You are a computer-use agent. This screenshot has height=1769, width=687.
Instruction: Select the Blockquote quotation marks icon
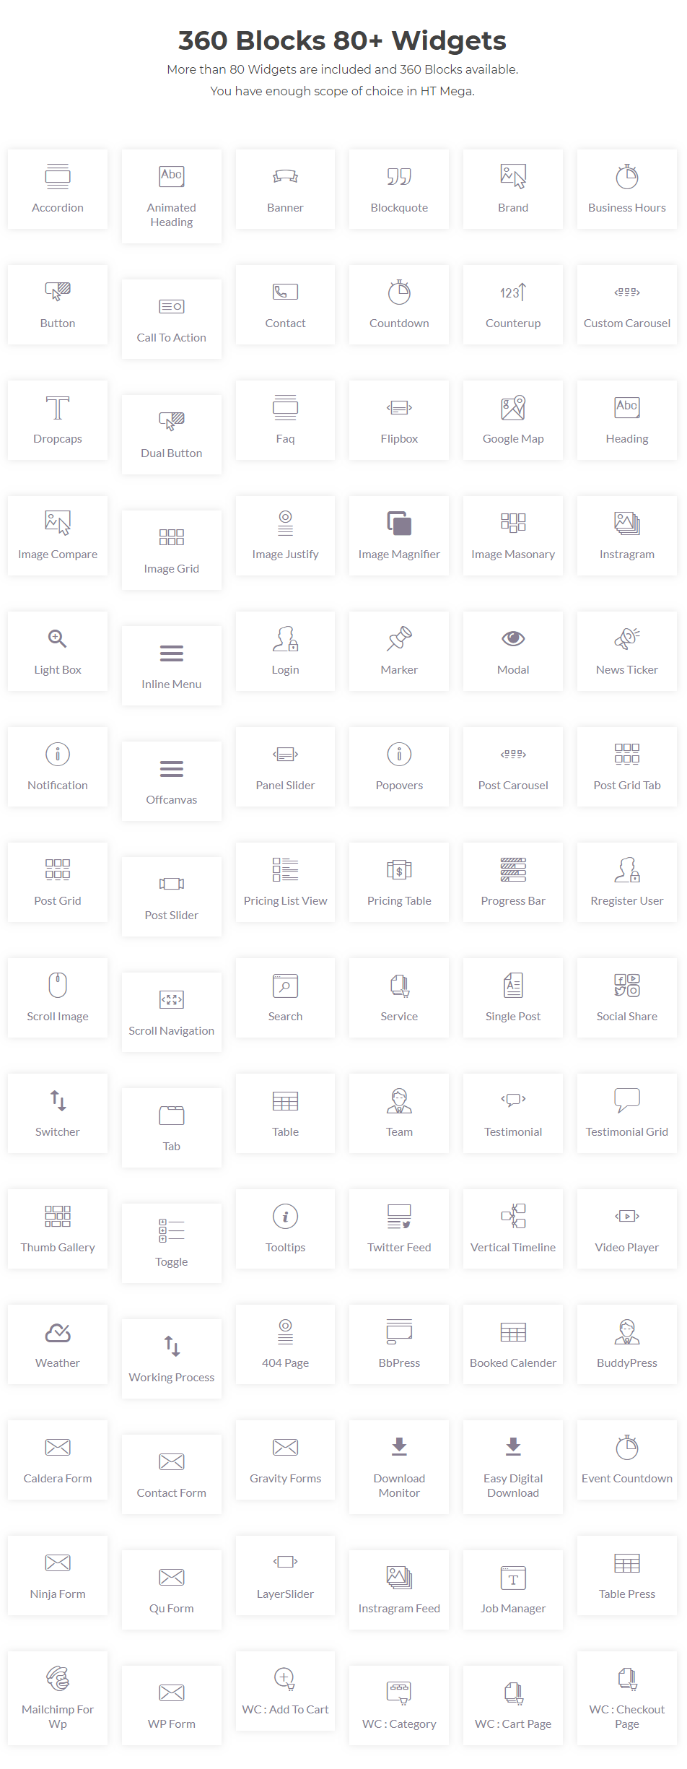[x=399, y=176]
